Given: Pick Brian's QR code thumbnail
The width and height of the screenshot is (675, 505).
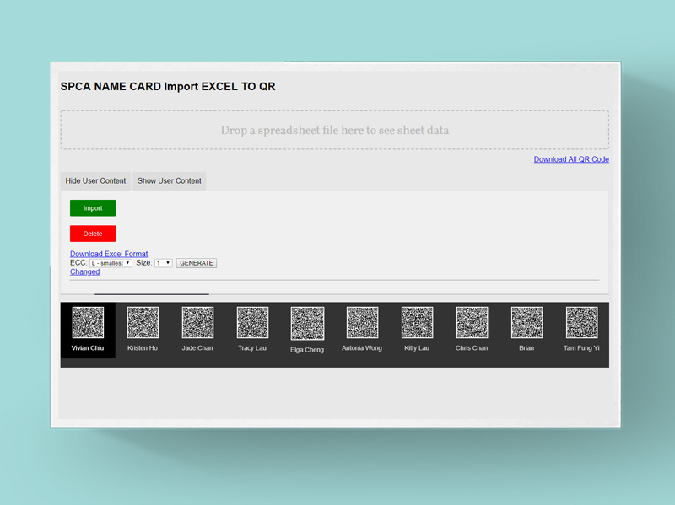Looking at the screenshot, I should point(526,323).
